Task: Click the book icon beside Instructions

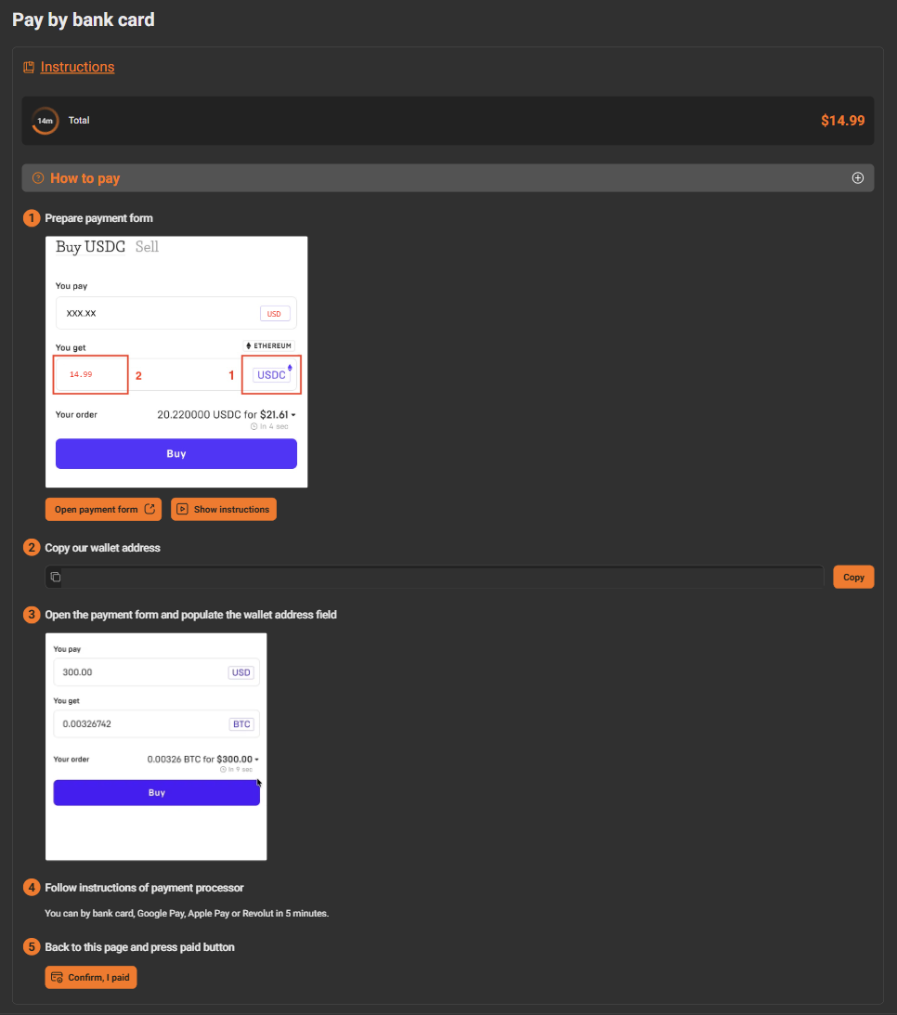Action: click(x=29, y=67)
